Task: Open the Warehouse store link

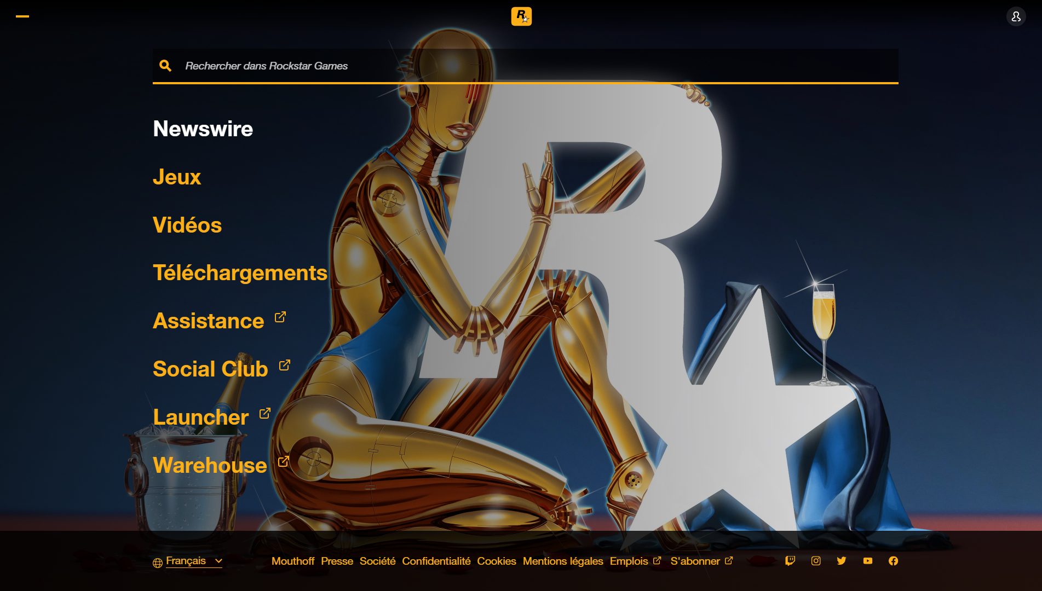Action: 210,466
